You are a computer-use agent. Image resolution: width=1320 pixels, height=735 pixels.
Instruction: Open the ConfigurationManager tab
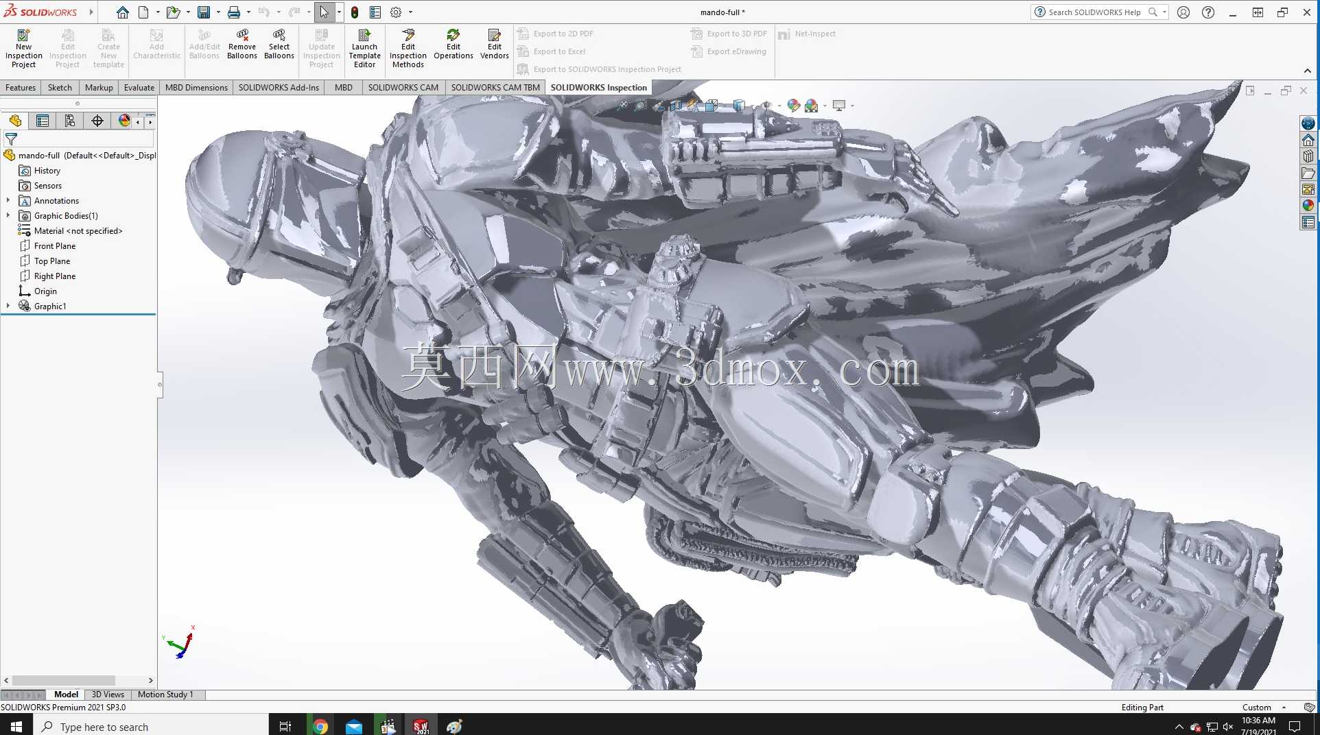point(70,121)
